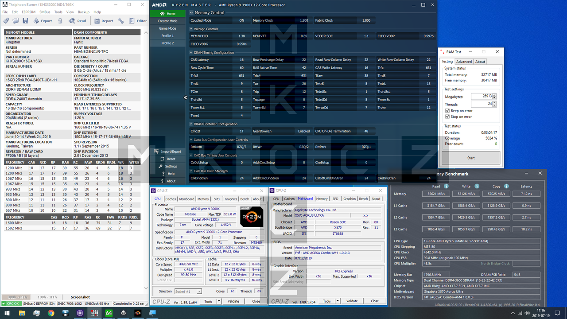
Task: Collapse the Voltage Controls section
Action: tap(191, 29)
